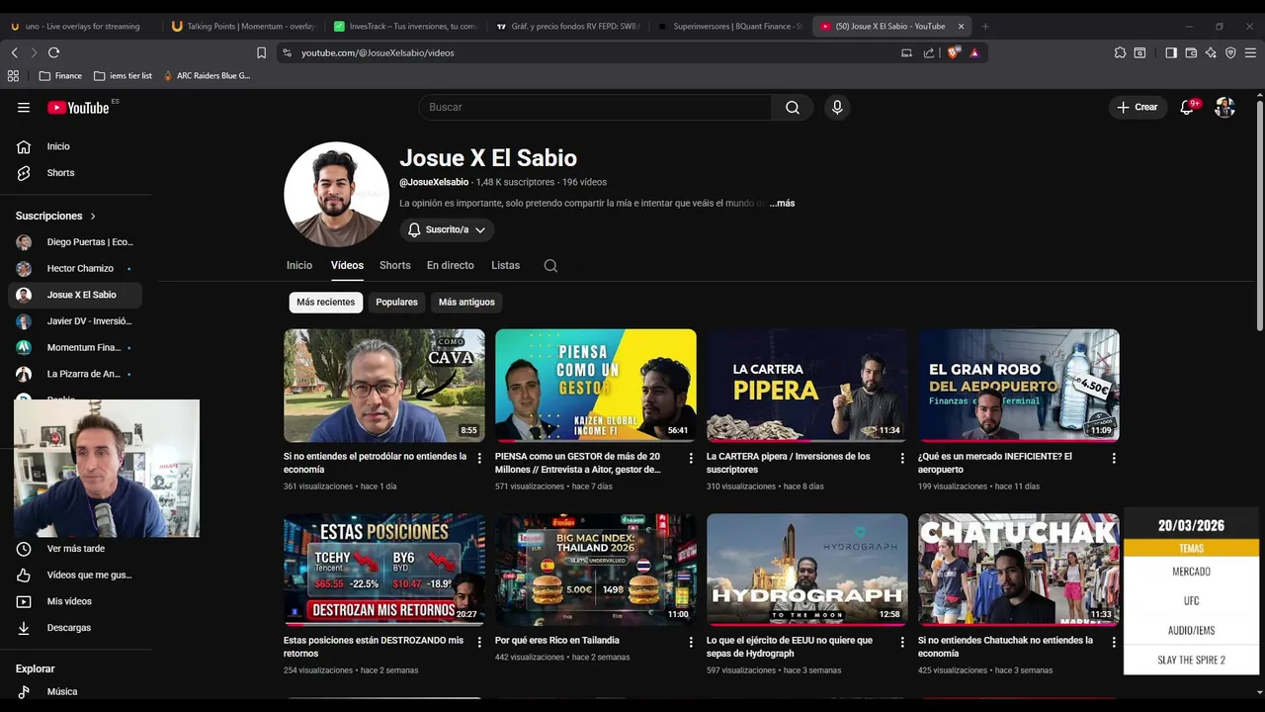The width and height of the screenshot is (1265, 712).
Task: Expand channel description with ...más
Action: coord(783,203)
